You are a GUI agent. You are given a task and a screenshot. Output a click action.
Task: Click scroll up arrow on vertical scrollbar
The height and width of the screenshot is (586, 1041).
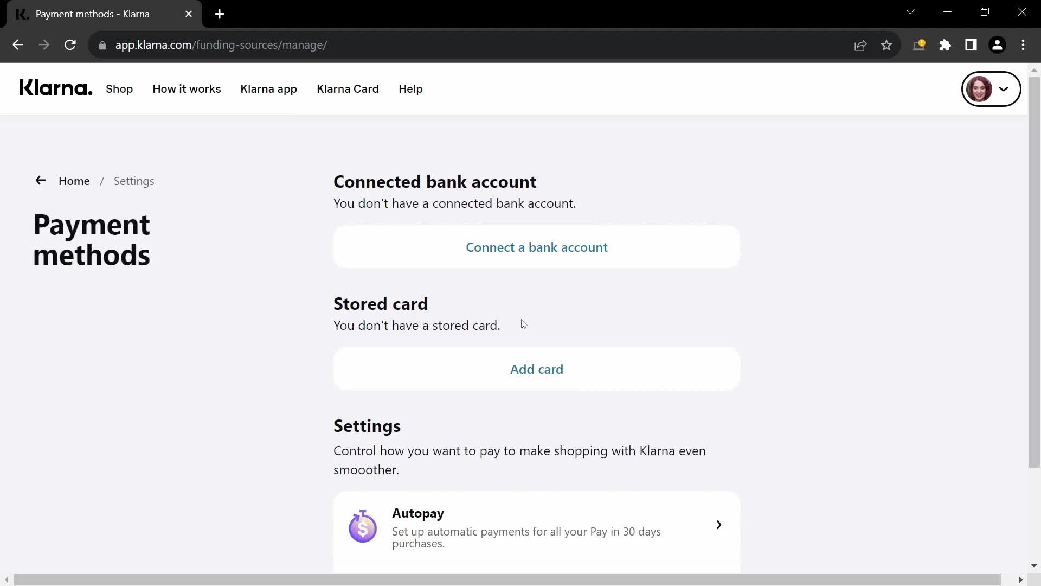click(1034, 70)
